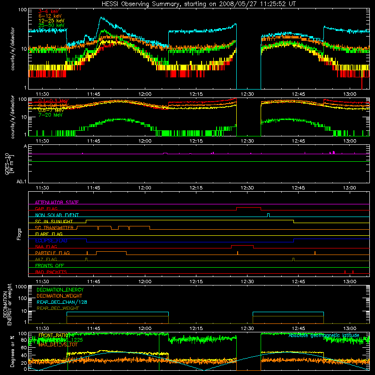Click the Degrees or % axis title

click(x=13, y=351)
